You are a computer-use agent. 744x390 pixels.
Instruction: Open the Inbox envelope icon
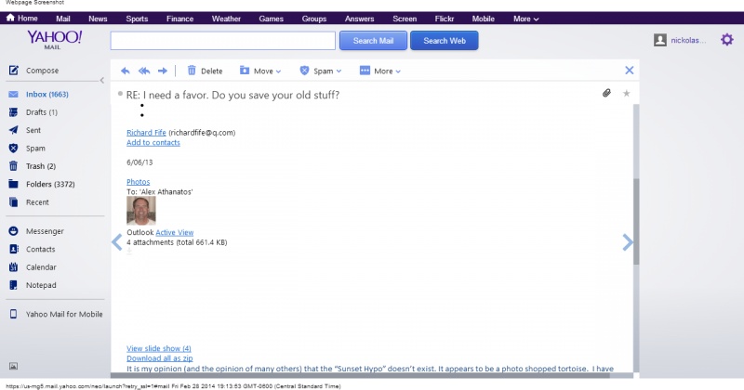click(x=13, y=95)
